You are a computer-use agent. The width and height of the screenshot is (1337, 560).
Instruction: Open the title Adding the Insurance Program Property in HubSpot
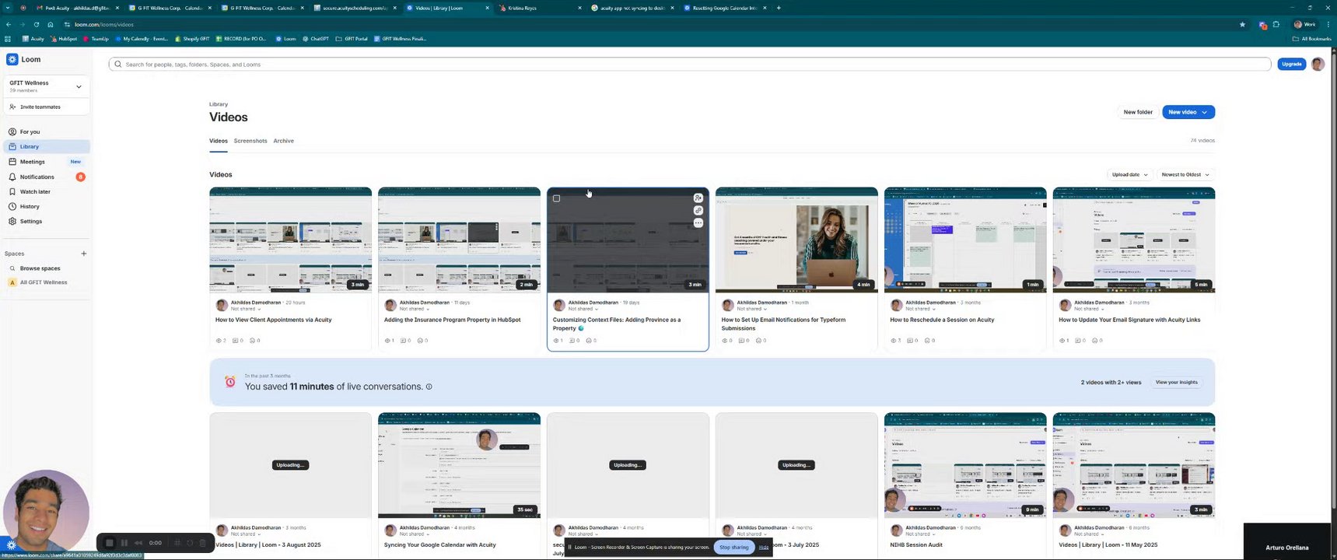pyautogui.click(x=452, y=320)
